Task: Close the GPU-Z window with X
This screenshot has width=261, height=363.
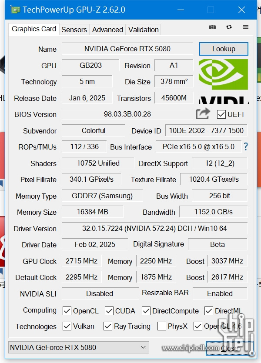Action: click(x=241, y=10)
